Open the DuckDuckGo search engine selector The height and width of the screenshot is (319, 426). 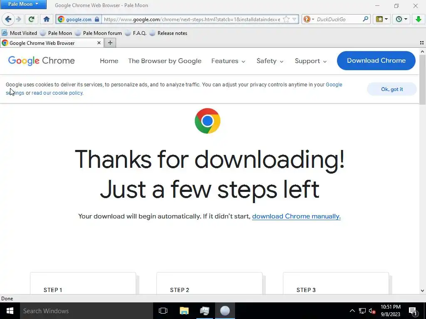309,19
